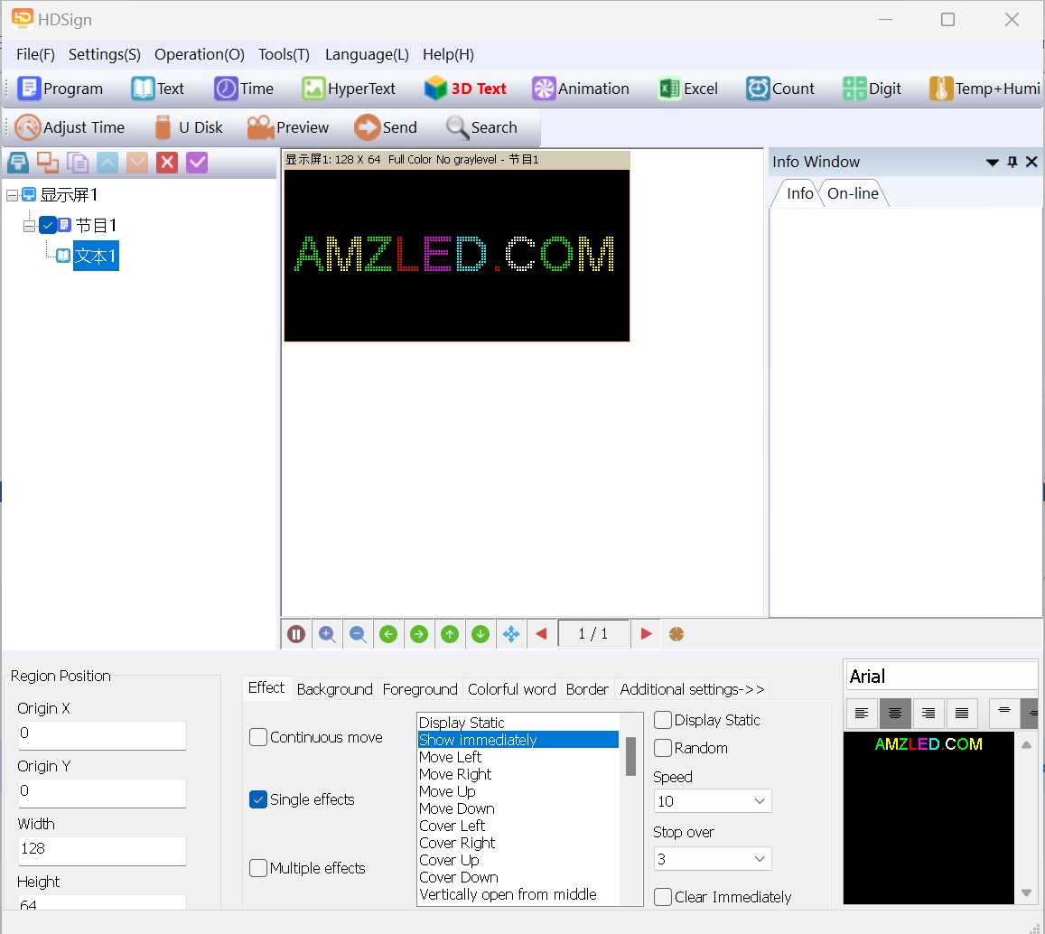Image resolution: width=1045 pixels, height=934 pixels.
Task: Enable Display Static checkbox
Action: pyautogui.click(x=662, y=720)
